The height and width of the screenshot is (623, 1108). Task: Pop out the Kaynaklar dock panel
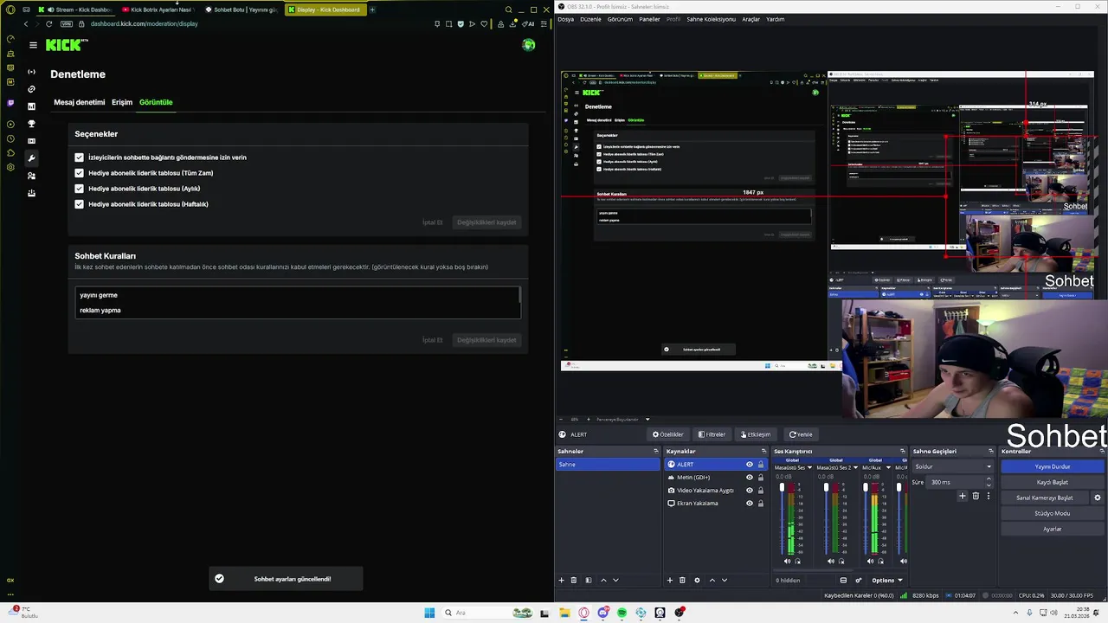pyautogui.click(x=763, y=451)
